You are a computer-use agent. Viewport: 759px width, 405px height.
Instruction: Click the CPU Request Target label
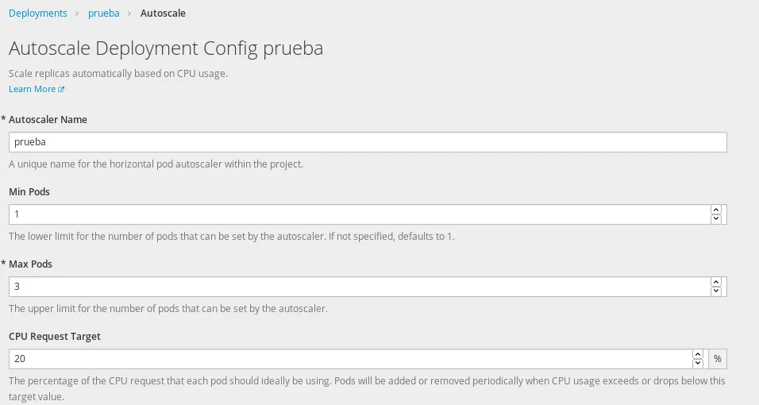click(55, 336)
